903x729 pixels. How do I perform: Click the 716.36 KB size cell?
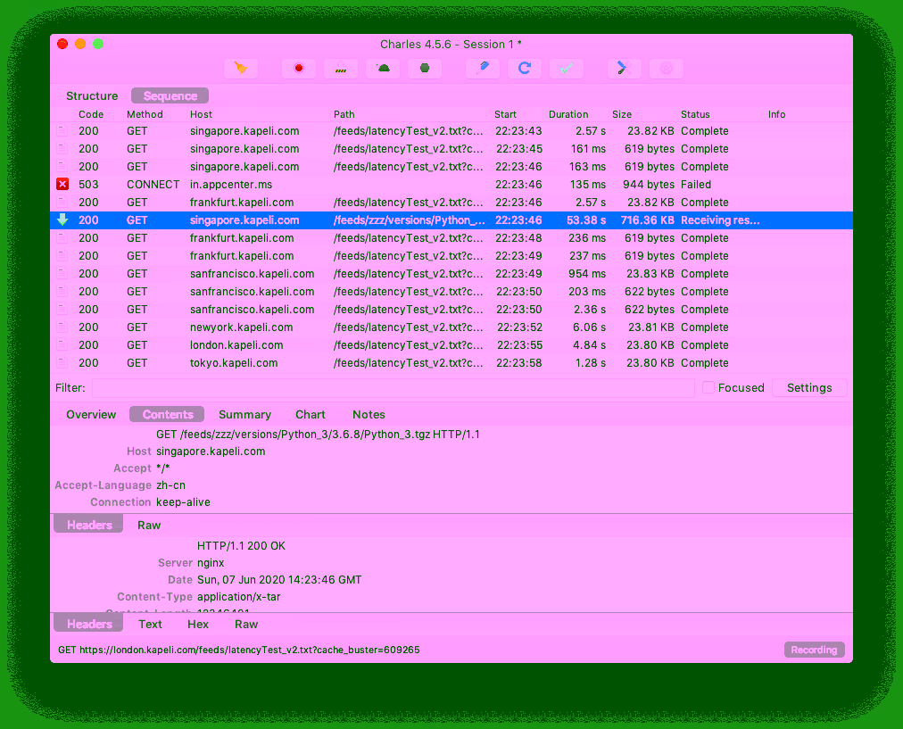coord(647,220)
